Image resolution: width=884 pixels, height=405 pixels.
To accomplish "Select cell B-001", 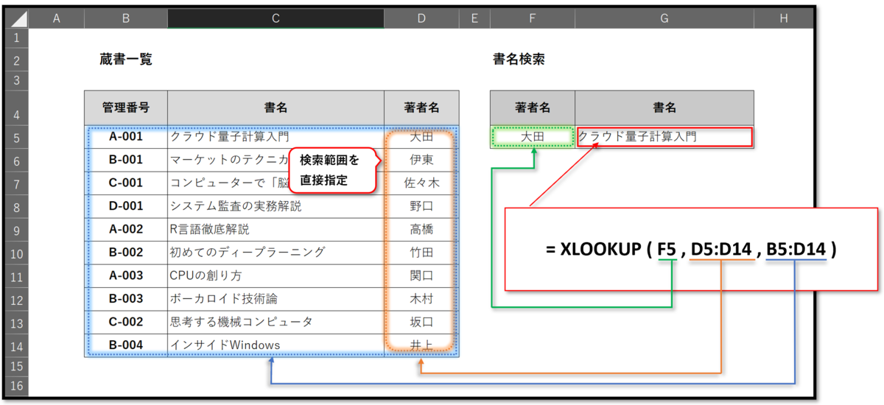I will point(125,160).
